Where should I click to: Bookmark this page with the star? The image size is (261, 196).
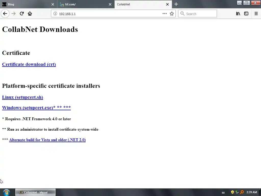pos(172,14)
